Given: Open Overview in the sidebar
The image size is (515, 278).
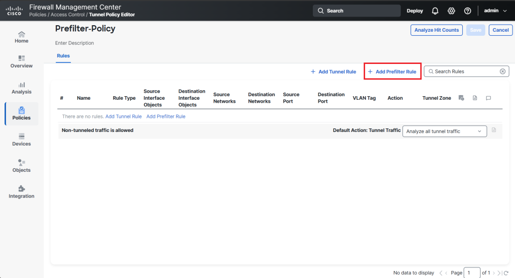Looking at the screenshot, I should click(x=21, y=62).
